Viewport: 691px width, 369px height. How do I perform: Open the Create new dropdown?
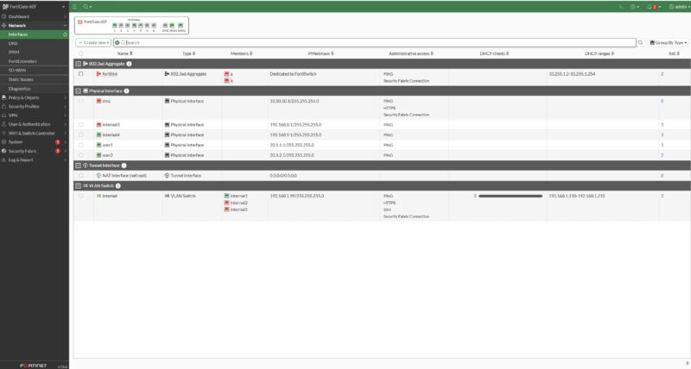(x=93, y=42)
